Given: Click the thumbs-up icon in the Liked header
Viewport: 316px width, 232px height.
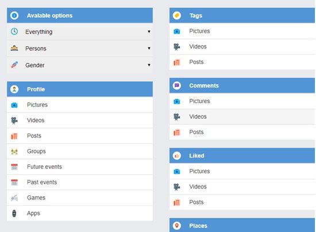Looking at the screenshot, I should 177,156.
